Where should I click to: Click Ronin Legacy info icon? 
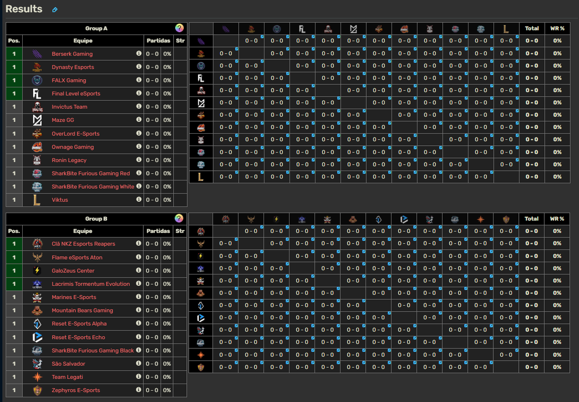point(139,160)
